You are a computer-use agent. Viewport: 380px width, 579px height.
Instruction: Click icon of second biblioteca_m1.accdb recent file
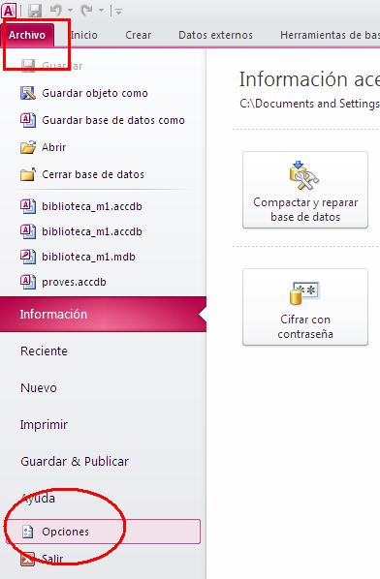pos(28,231)
